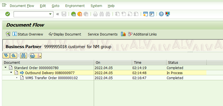Viewport: 223px width, 106px height.
Task: Collapse the Standard Order 0000000780 node
Action: (x=6, y=68)
